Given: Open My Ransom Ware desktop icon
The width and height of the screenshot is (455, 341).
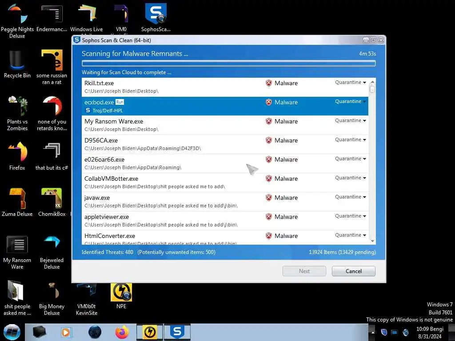Looking at the screenshot, I should pyautogui.click(x=17, y=252).
